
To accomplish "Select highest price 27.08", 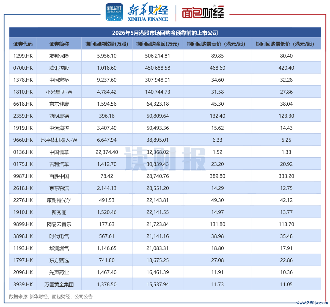I will pos(218,260).
